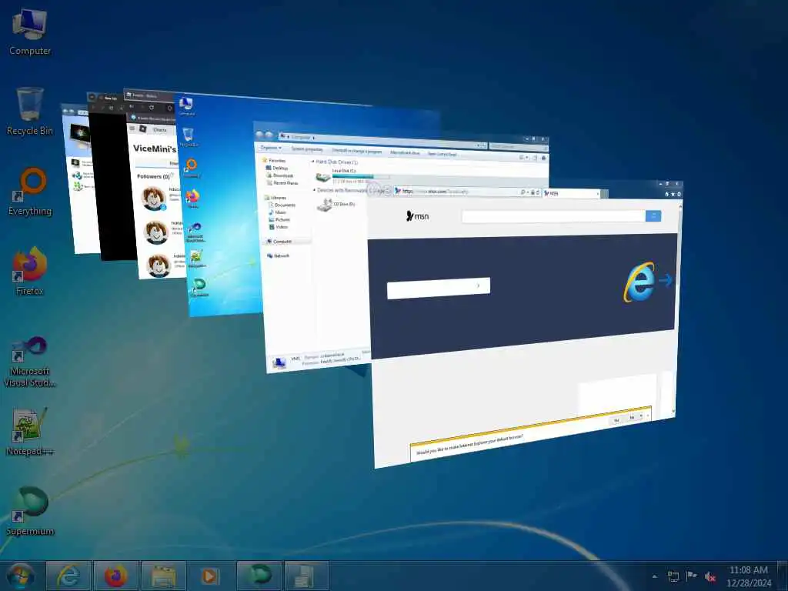Open the Action Center flag icon
The width and height of the screenshot is (788, 591).
[x=692, y=576]
